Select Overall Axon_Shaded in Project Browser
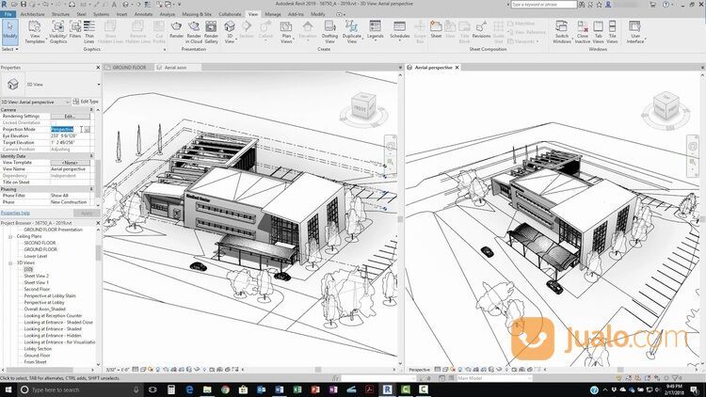Screen dimensions: 706x397 [x=44, y=310]
